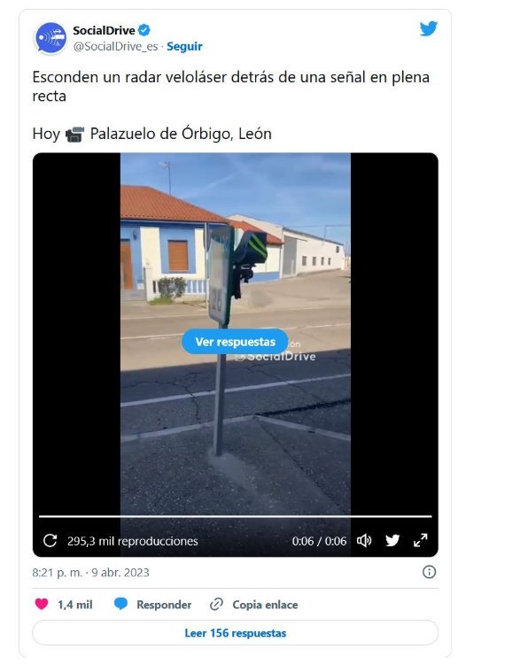The width and height of the screenshot is (520, 664).
Task: Follow the account via Seguir link
Action: click(184, 46)
